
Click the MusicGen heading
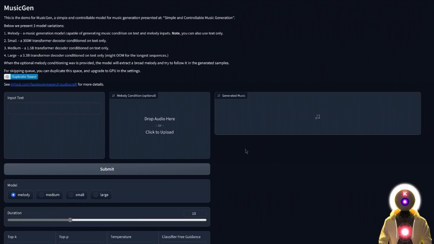[x=19, y=8]
